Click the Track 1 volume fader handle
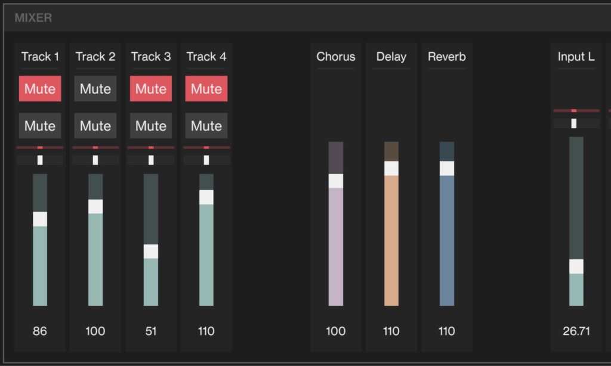Viewport: 611px width, 366px height. (40, 219)
